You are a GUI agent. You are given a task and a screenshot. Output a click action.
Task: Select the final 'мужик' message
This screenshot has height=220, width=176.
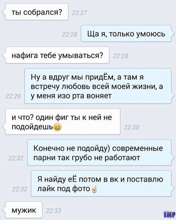(x=24, y=210)
